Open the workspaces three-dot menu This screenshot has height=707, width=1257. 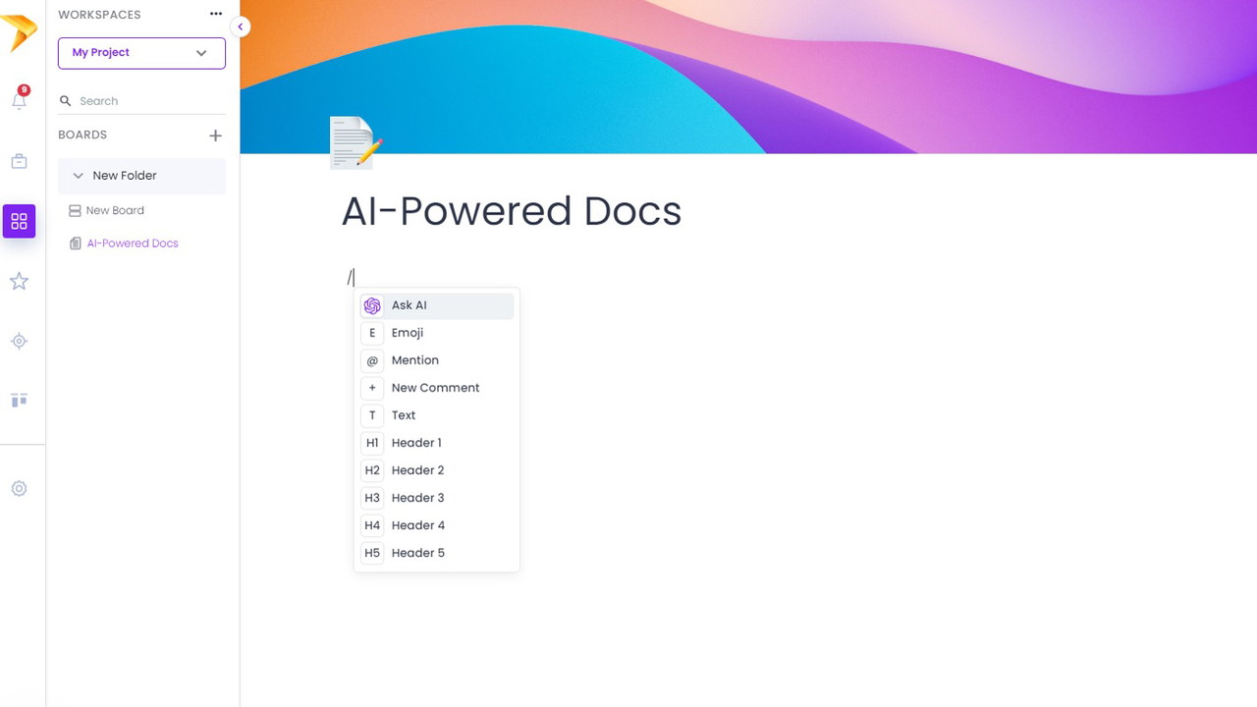(x=216, y=14)
